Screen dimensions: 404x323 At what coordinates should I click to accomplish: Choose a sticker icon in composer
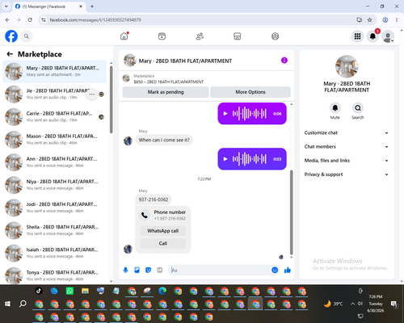coord(148,270)
